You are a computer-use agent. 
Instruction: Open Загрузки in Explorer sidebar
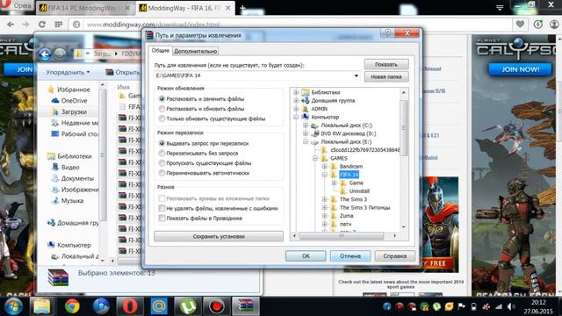74,111
